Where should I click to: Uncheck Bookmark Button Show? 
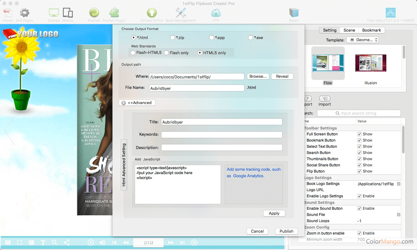359,140
